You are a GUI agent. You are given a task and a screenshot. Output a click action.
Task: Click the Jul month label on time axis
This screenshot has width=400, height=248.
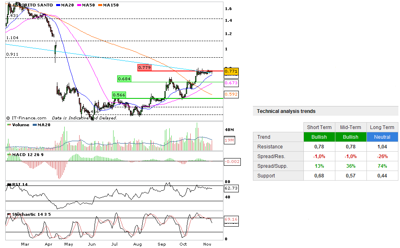pyautogui.click(x=114, y=244)
